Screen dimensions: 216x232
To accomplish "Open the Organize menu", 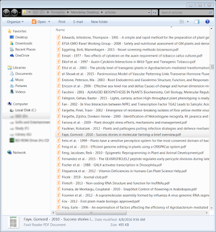I will tap(15, 22).
